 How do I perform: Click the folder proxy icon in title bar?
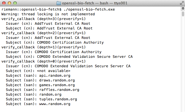(x=58, y=3)
